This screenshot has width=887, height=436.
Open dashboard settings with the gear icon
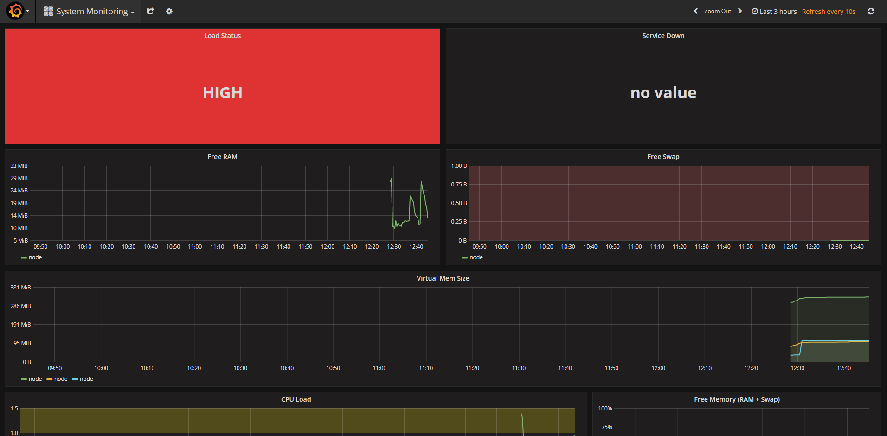pyautogui.click(x=169, y=11)
